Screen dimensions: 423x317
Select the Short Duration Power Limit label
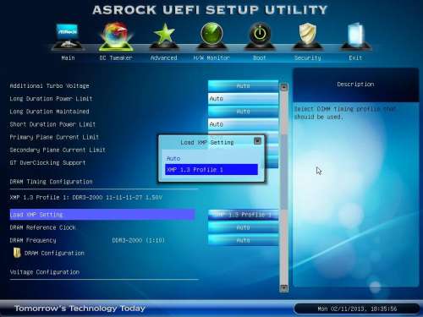(x=52, y=124)
